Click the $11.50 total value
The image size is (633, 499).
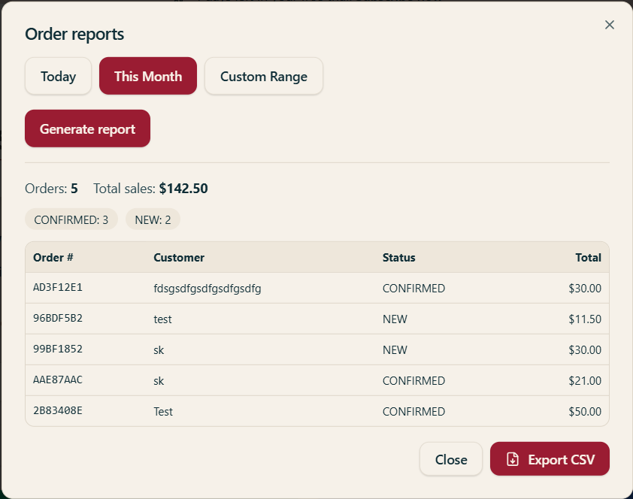click(585, 319)
